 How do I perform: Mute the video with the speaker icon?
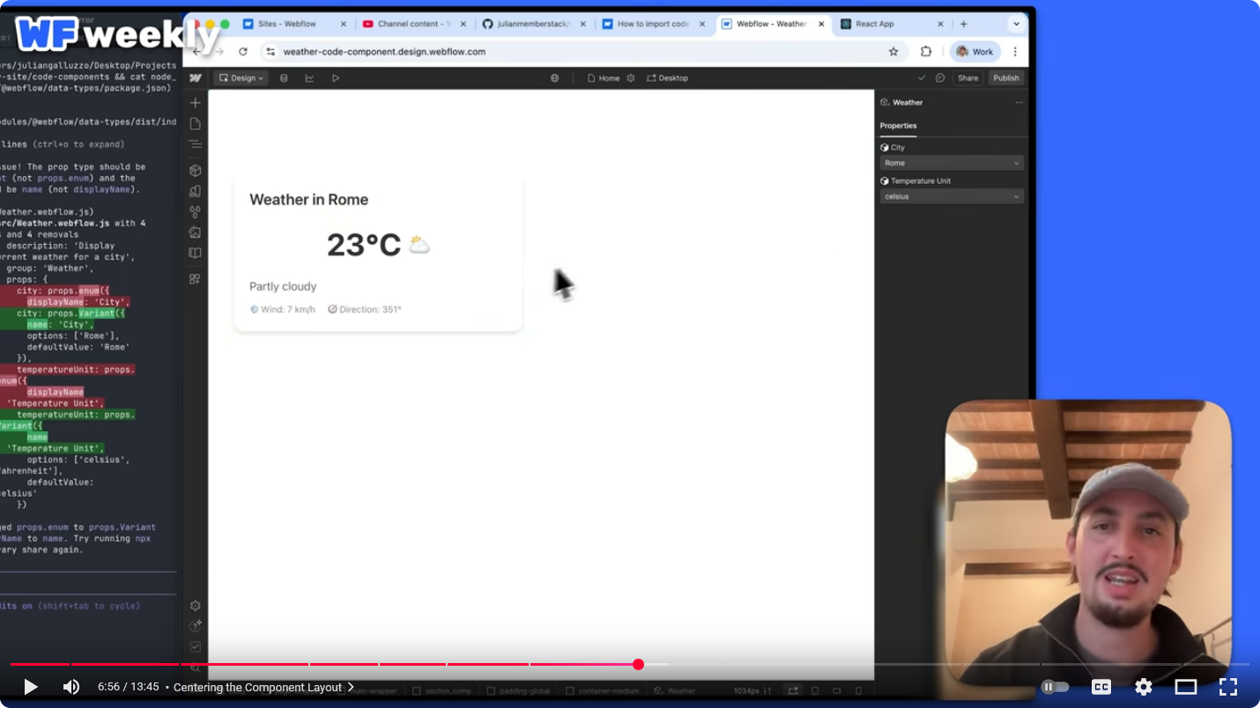point(71,687)
